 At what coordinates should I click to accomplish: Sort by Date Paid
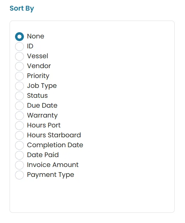coord(19,155)
